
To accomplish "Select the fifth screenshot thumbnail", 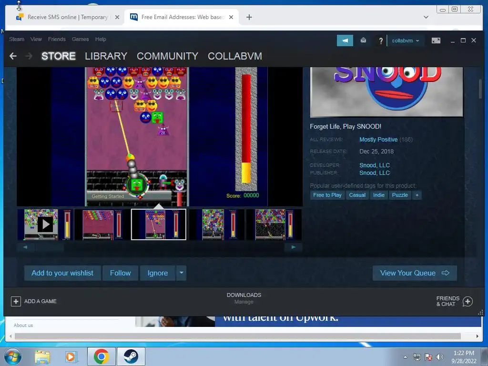I will coord(274,224).
